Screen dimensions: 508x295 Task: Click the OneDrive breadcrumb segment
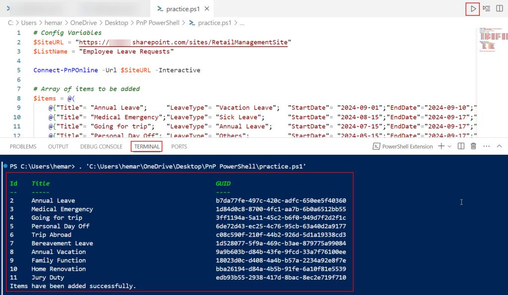click(x=83, y=23)
